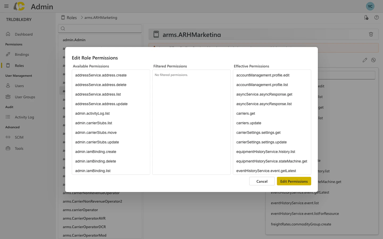Screen dimensions: 383x239
Task: View the Activity Log under Audit
Action: pos(24,117)
